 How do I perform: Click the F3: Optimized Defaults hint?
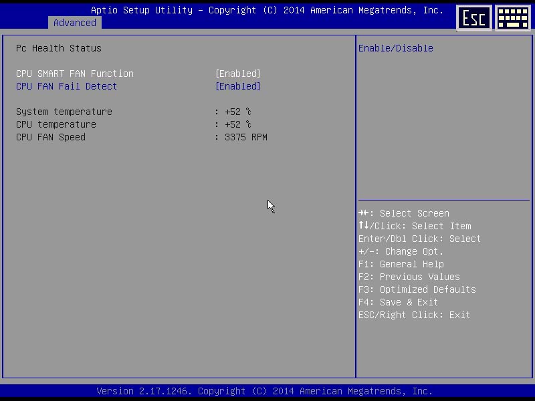(x=417, y=289)
